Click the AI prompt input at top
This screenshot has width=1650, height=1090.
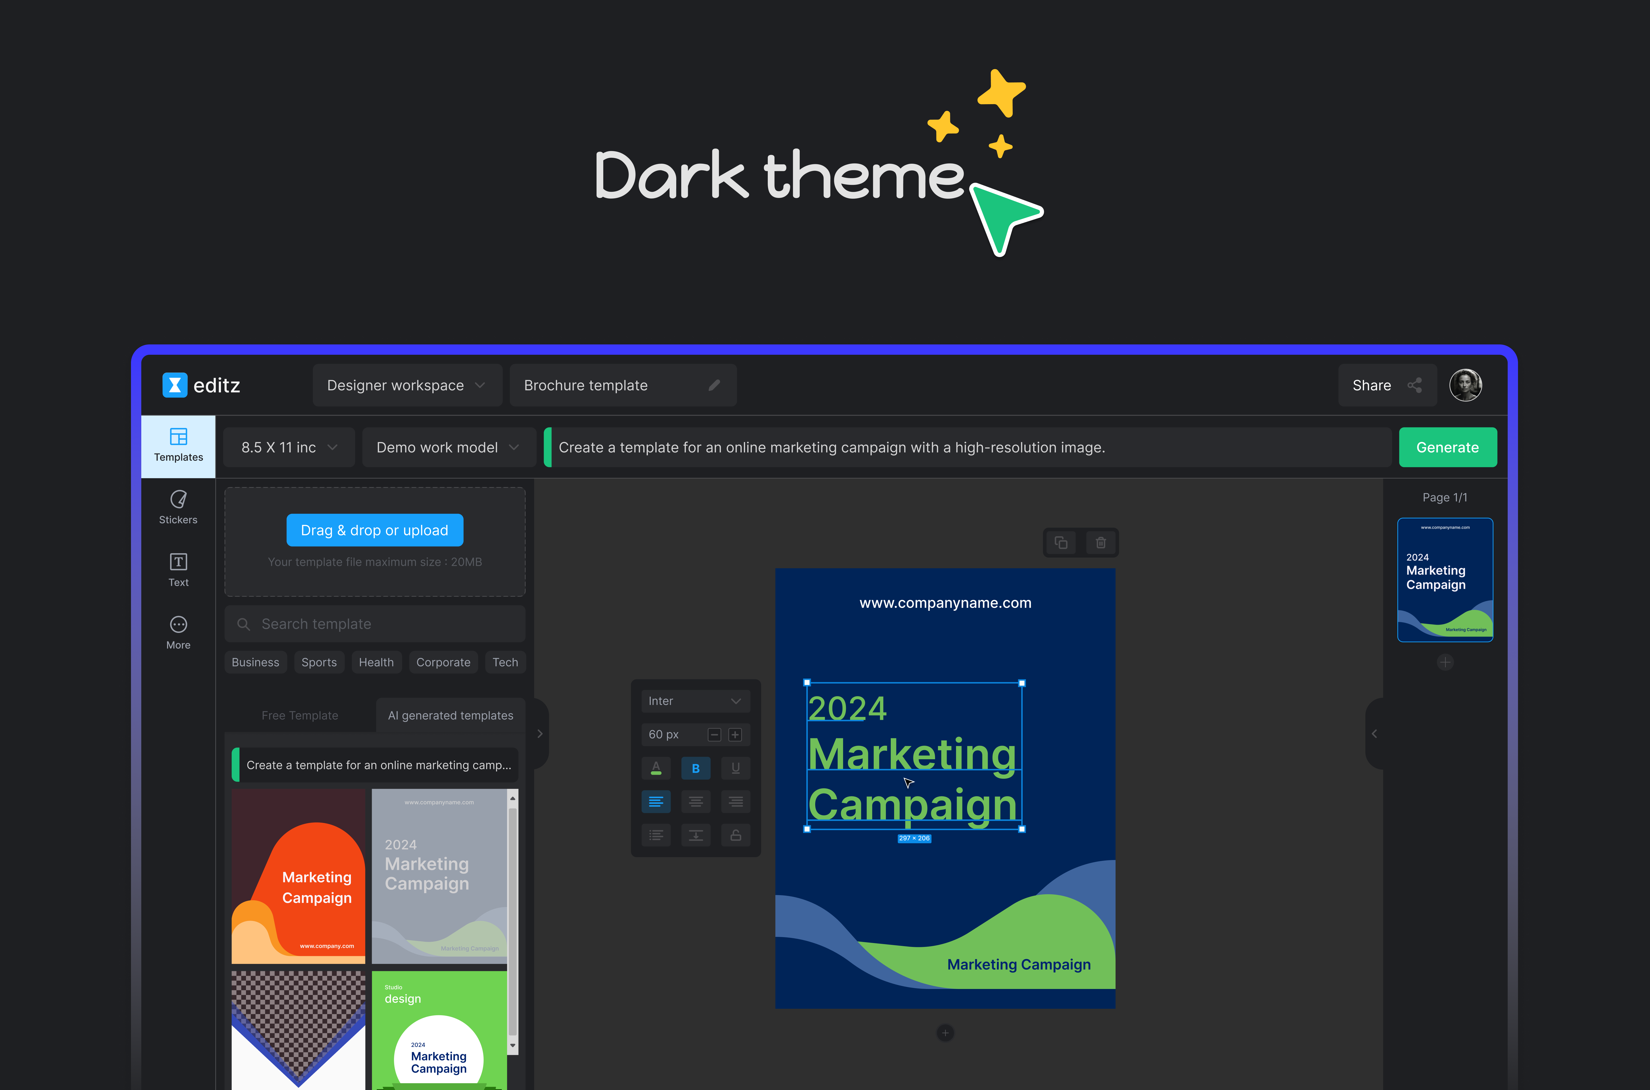[968, 447]
